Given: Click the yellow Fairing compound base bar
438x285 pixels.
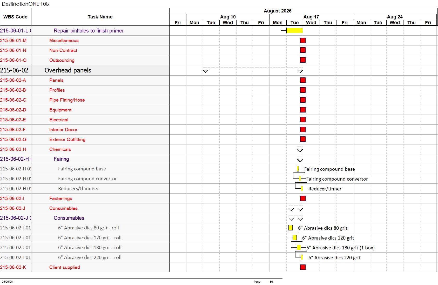Looking at the screenshot, I should pos(298,169).
